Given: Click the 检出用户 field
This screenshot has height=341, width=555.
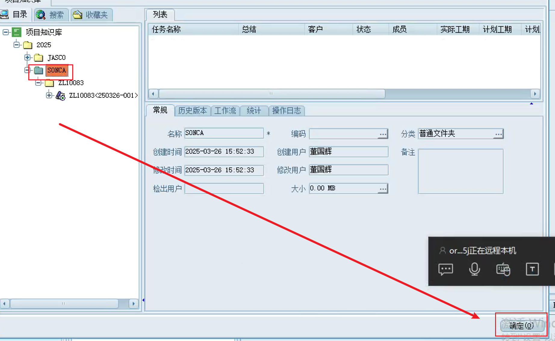Looking at the screenshot, I should (x=224, y=189).
